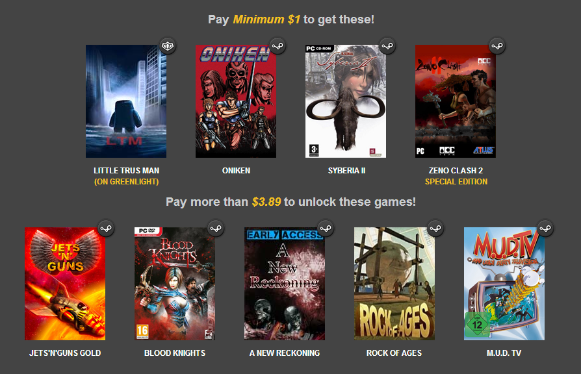Image resolution: width=581 pixels, height=374 pixels.
Task: Open Zeno Clash 2 cover image
Action: point(456,101)
